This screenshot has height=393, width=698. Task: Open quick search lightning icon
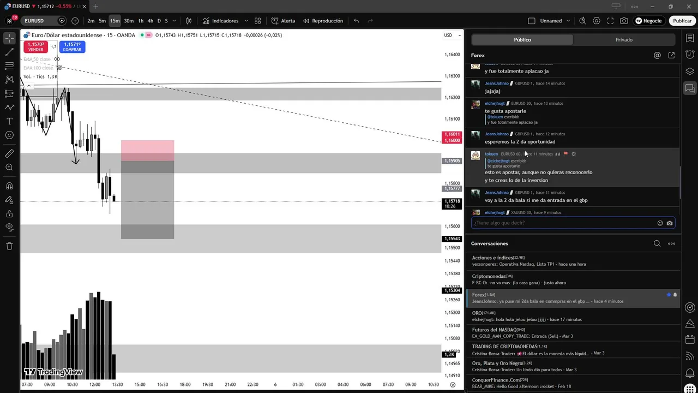tap(582, 21)
